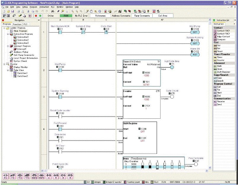This screenshot has height=187, width=239.
Task: Toggle Drum step 1 output 1 checkbox
Action: [x=142, y=164]
